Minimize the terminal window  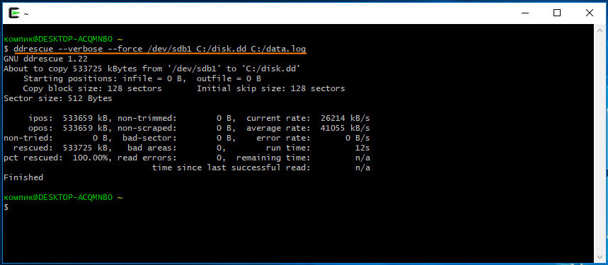click(x=524, y=13)
